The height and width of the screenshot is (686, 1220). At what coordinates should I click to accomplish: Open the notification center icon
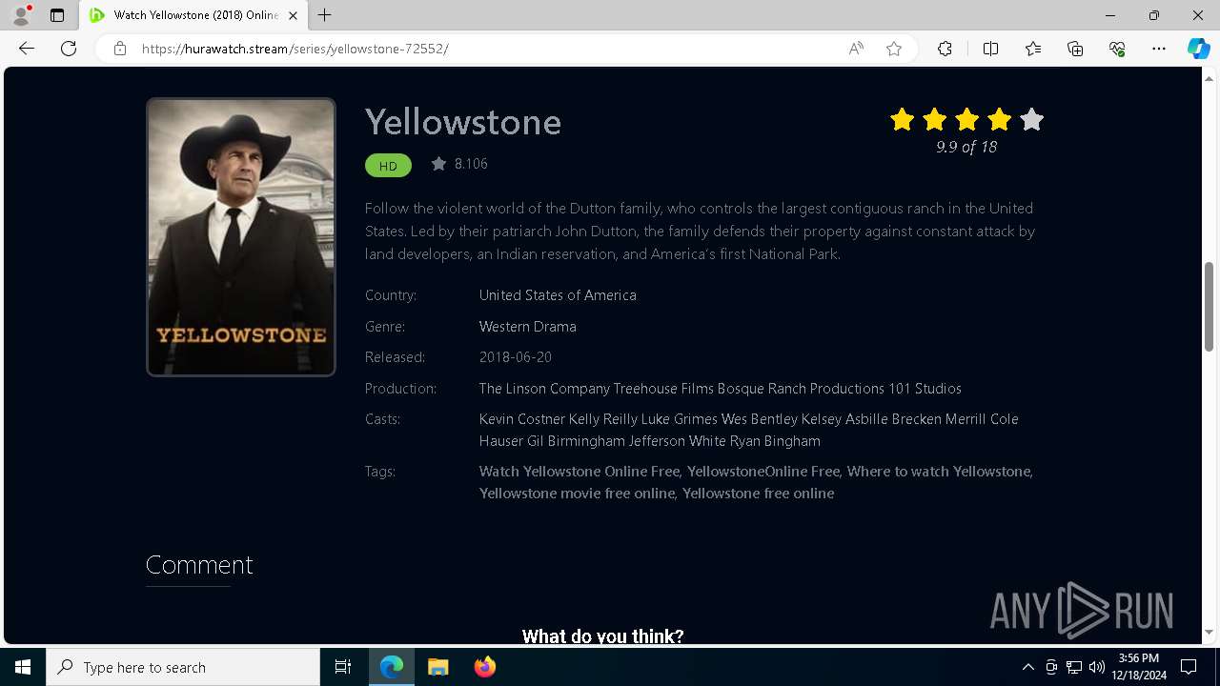(1189, 667)
